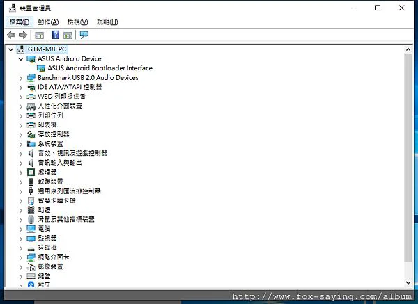Click the 列印佇列 printer icon
Viewport: 418px width, 304px height.
(31, 115)
